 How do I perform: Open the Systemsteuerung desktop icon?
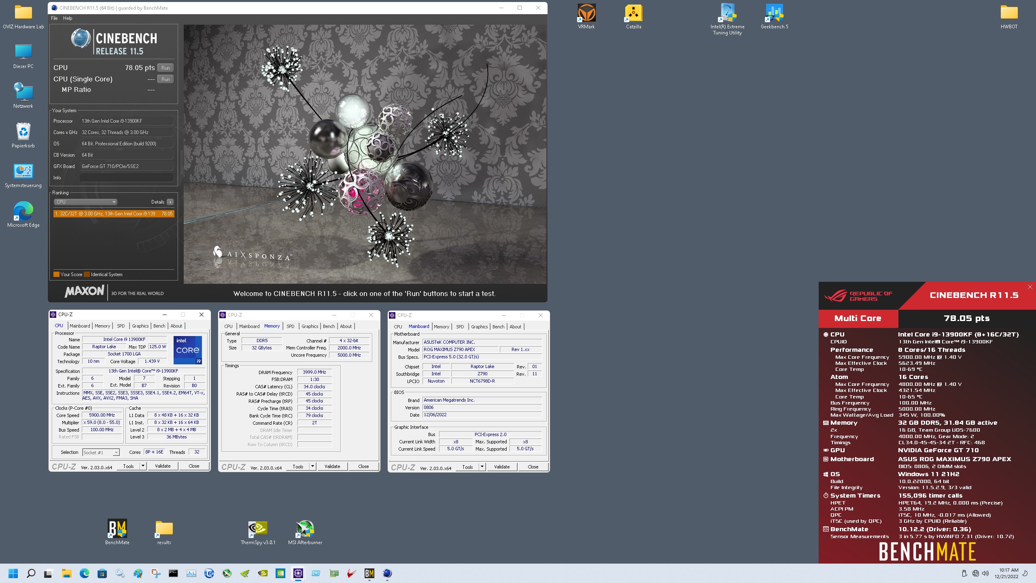pyautogui.click(x=23, y=175)
